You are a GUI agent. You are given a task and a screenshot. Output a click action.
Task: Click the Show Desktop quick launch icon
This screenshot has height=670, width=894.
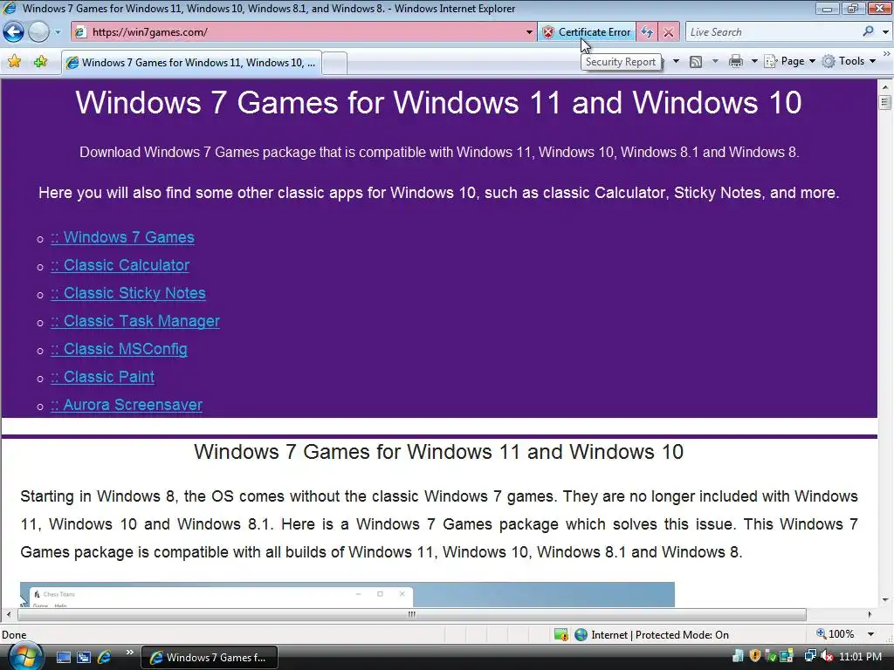tap(63, 658)
